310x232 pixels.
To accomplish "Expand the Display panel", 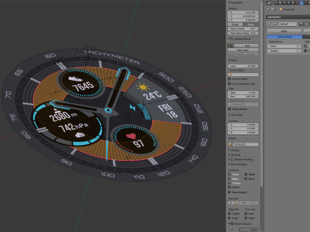I will pyautogui.click(x=229, y=150).
